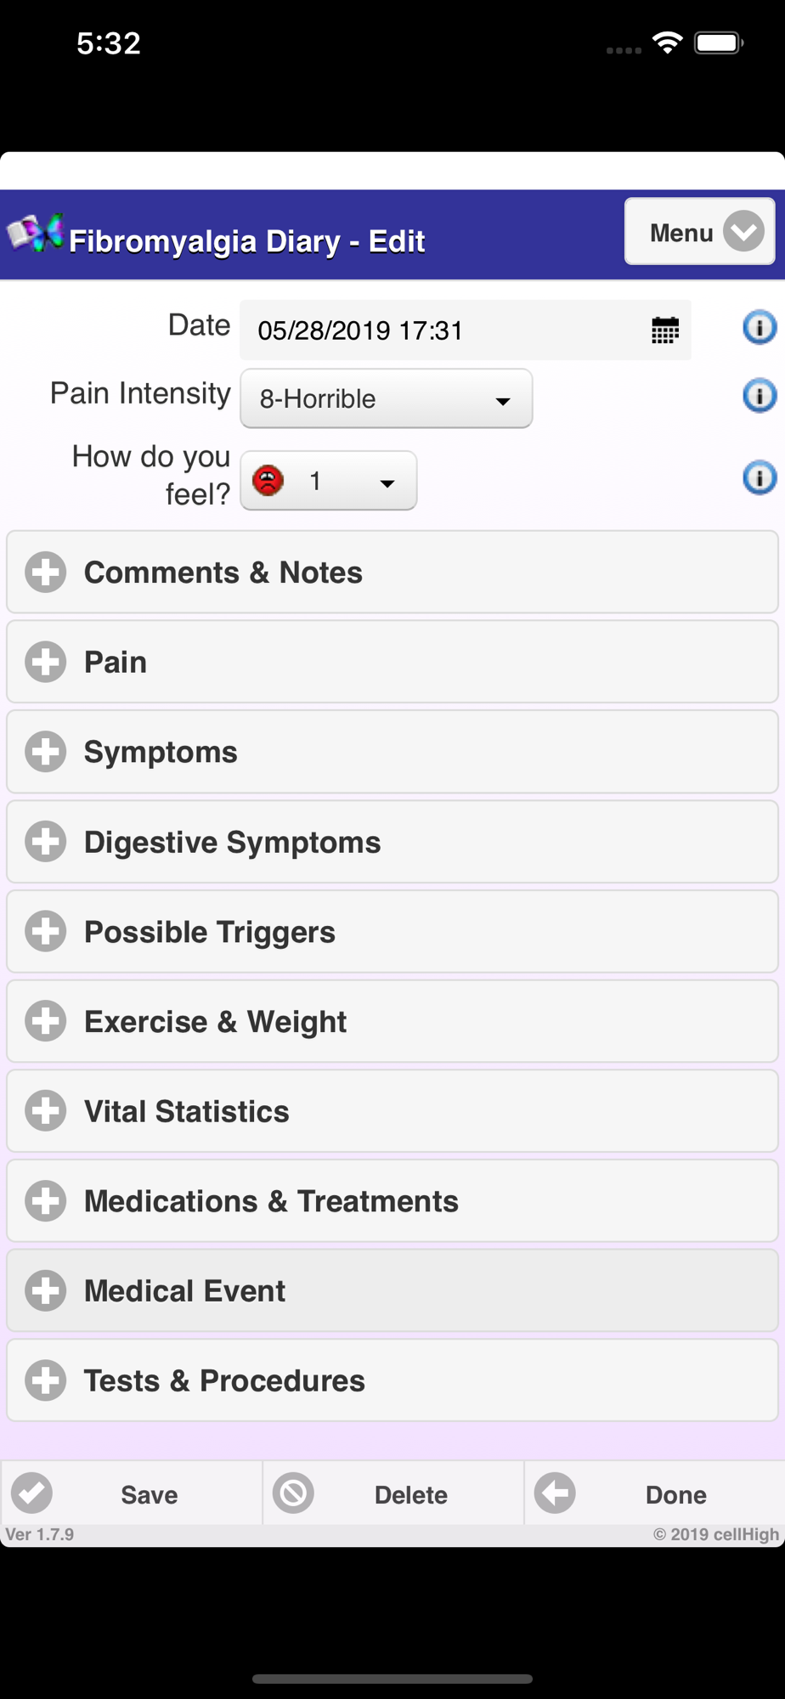
Task: Expand the Medications & Treatments section
Action: (x=392, y=1201)
